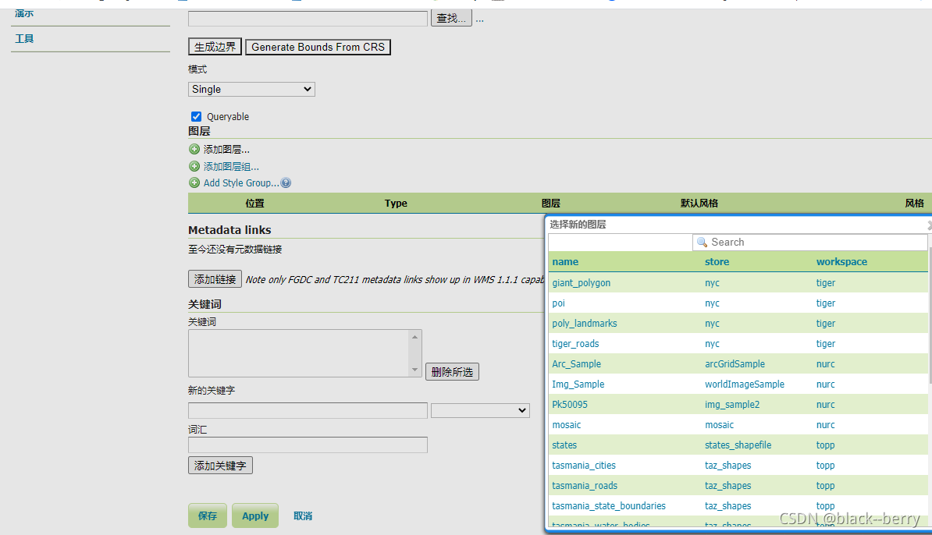Viewport: 932px width, 535px height.
Task: Click the green plus icon beside Add Style Group
Action: coord(194,183)
